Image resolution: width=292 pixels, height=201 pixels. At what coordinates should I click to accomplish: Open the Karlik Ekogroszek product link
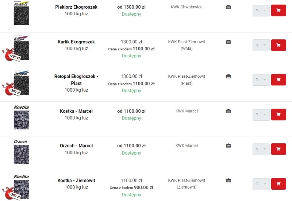point(76,42)
